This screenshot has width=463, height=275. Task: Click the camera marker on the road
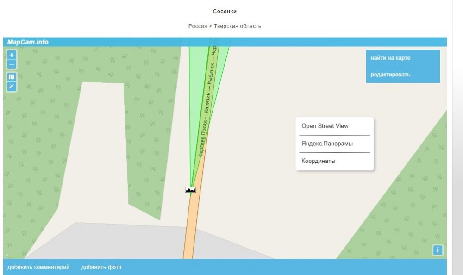click(x=190, y=190)
